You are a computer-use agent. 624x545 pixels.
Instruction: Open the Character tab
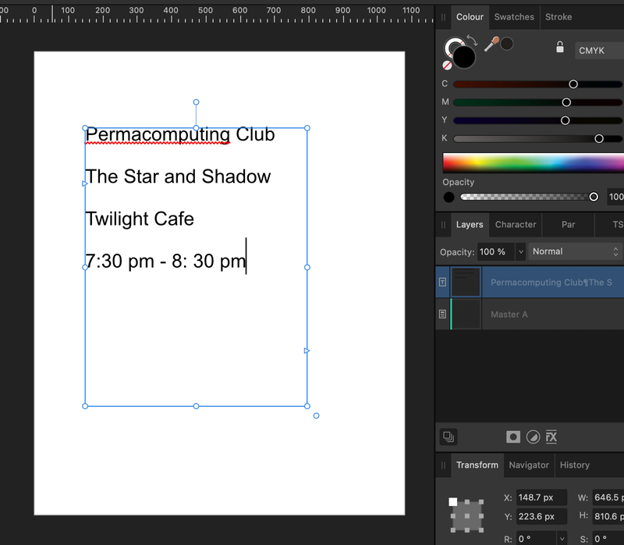516,225
